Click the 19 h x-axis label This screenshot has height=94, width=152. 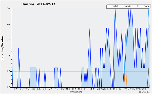click(x=121, y=89)
